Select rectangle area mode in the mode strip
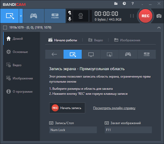The image size is (164, 144). (73, 54)
